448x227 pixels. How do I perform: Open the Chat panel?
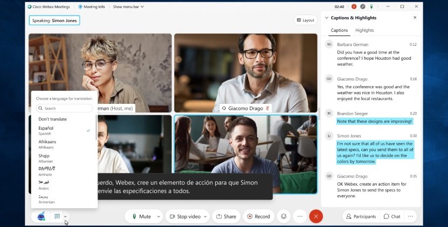pyautogui.click(x=392, y=216)
